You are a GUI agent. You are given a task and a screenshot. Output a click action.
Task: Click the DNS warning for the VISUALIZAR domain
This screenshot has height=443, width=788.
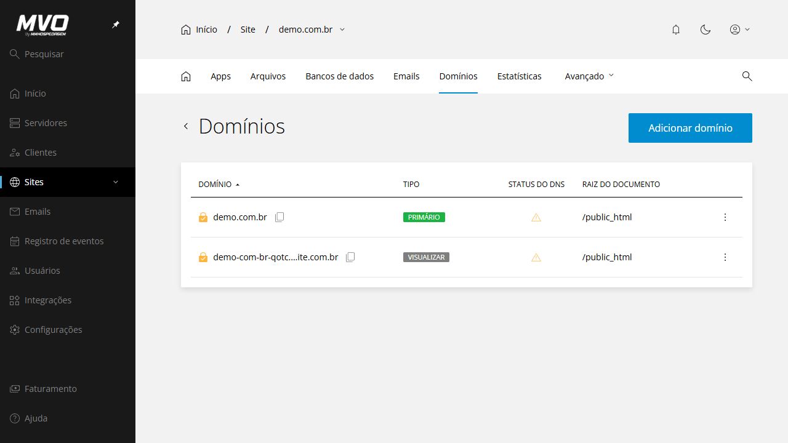click(x=536, y=257)
